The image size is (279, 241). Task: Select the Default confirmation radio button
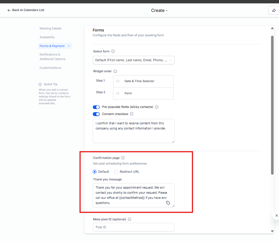(x=95, y=172)
